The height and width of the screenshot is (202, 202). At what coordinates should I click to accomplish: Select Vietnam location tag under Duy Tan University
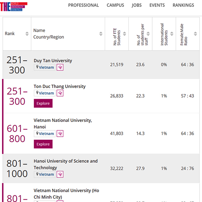point(45,67)
